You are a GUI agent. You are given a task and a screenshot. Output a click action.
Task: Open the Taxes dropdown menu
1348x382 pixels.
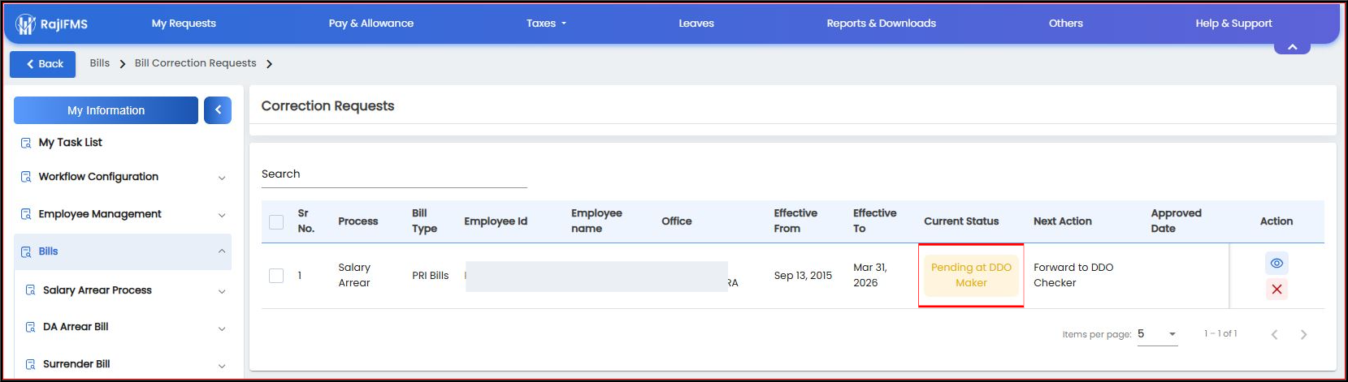click(x=546, y=24)
